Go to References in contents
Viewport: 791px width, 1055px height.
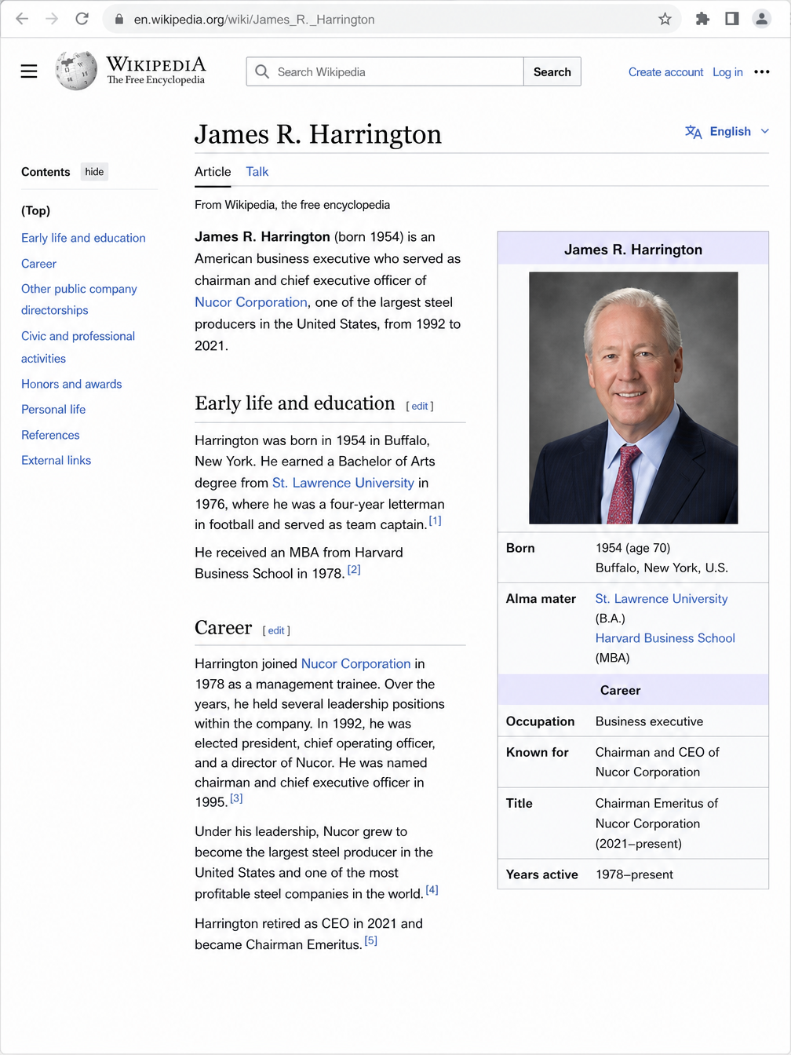(x=50, y=435)
